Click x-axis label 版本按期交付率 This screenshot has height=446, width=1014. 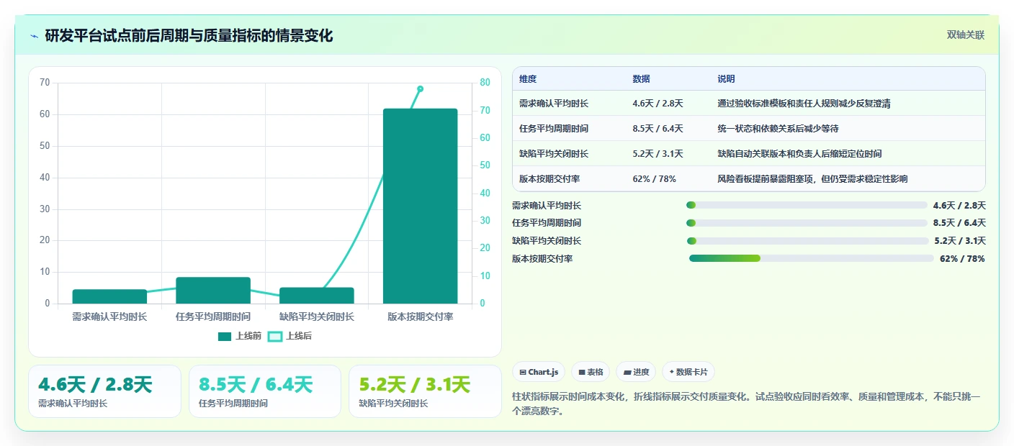click(x=421, y=317)
